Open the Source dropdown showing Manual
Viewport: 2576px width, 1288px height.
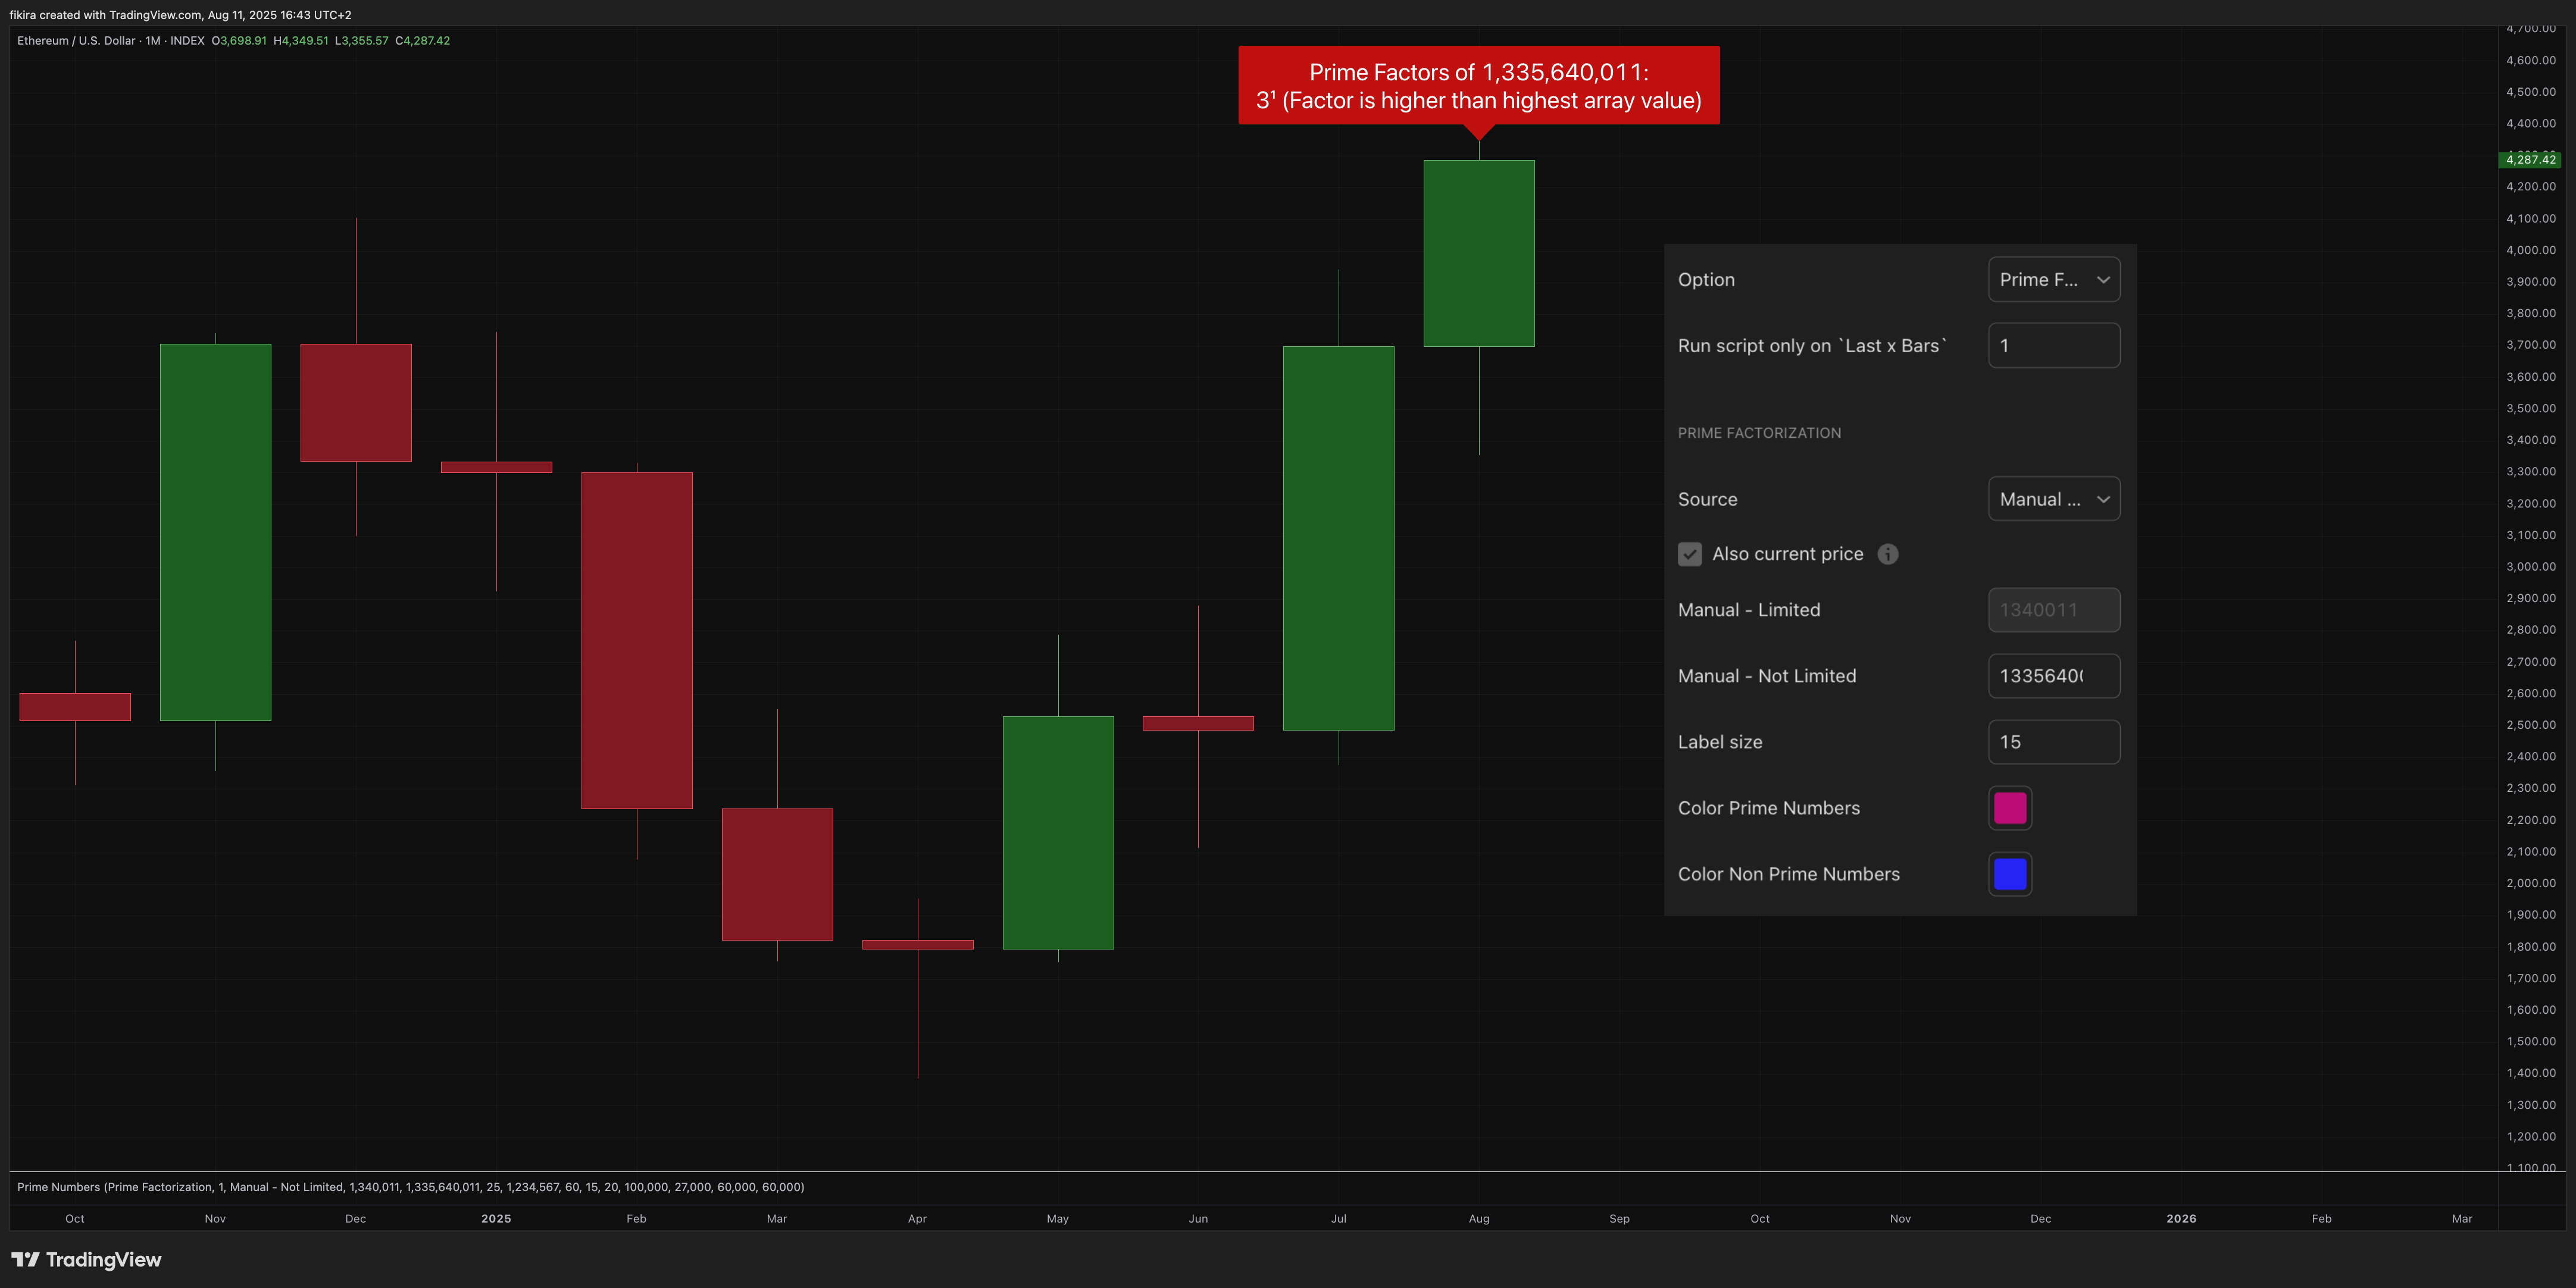(2054, 500)
